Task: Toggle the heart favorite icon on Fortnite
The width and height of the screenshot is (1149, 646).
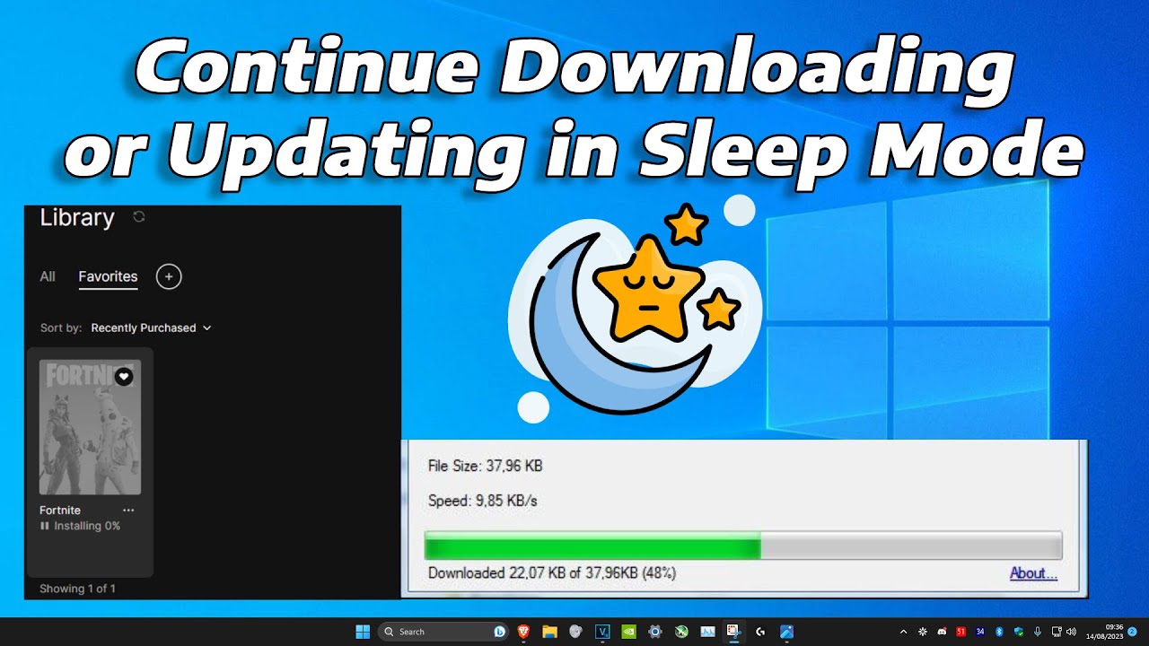Action: (124, 377)
